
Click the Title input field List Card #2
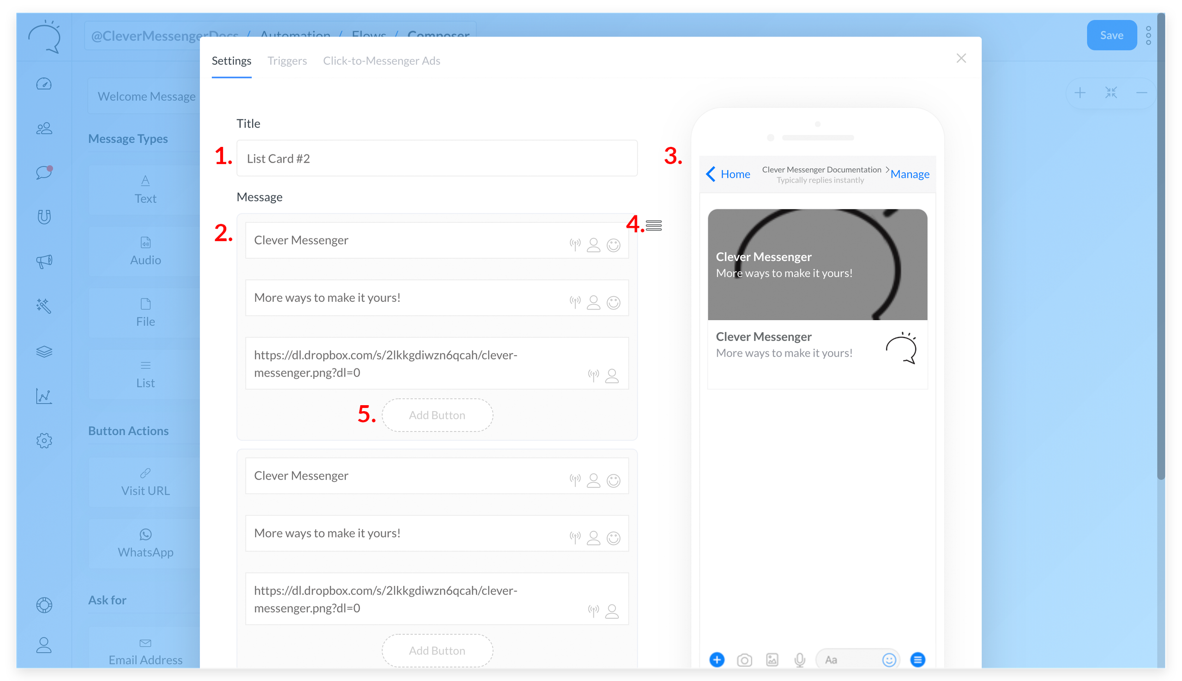coord(436,158)
